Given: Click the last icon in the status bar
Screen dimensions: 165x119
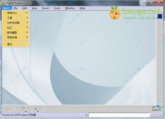Looking at the screenshot, I should coord(160,115).
